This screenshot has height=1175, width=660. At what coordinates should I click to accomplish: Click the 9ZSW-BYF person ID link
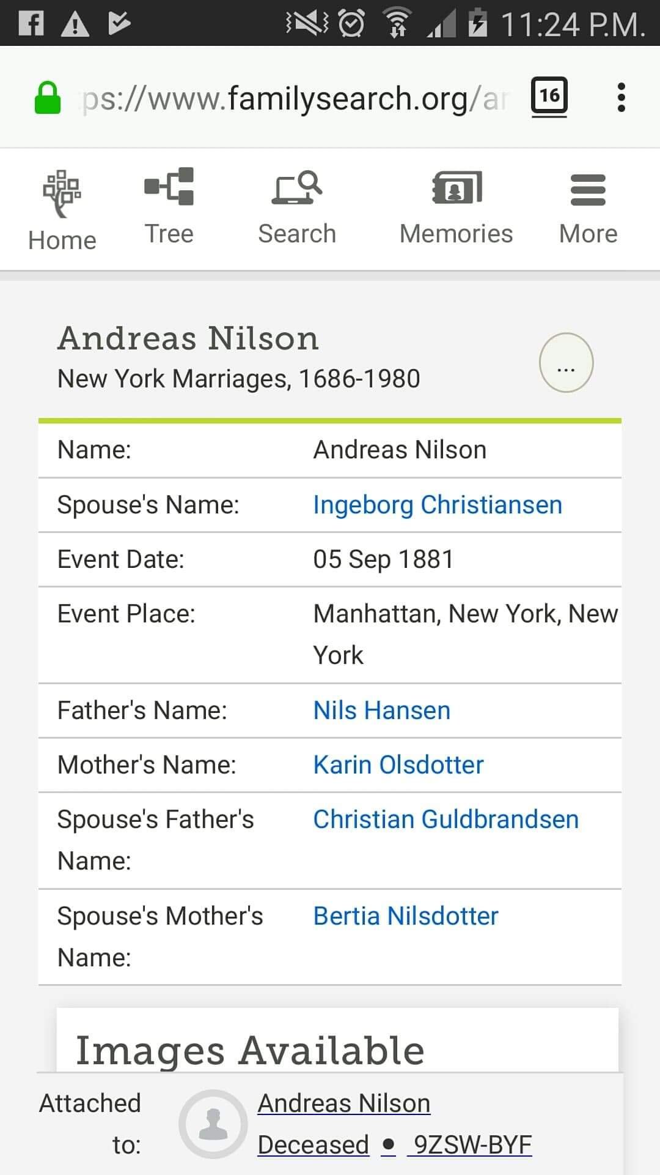[x=472, y=1144]
